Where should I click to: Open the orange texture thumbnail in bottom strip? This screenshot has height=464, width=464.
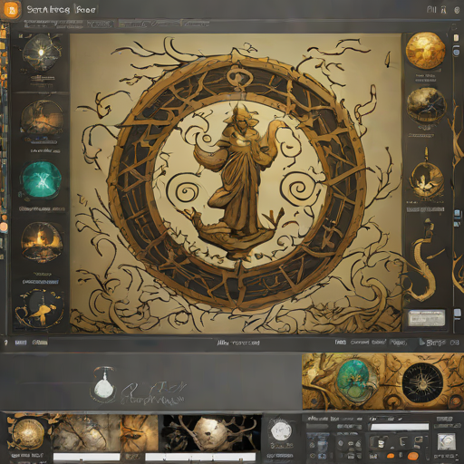(140, 433)
